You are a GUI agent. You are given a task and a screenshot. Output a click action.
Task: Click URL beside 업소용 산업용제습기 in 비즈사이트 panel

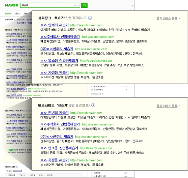(96, 148)
